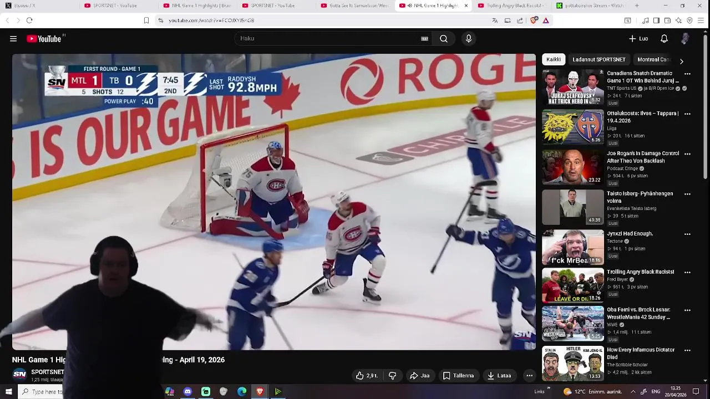
Task: Open the Brave Shields lion icon
Action: point(534,21)
